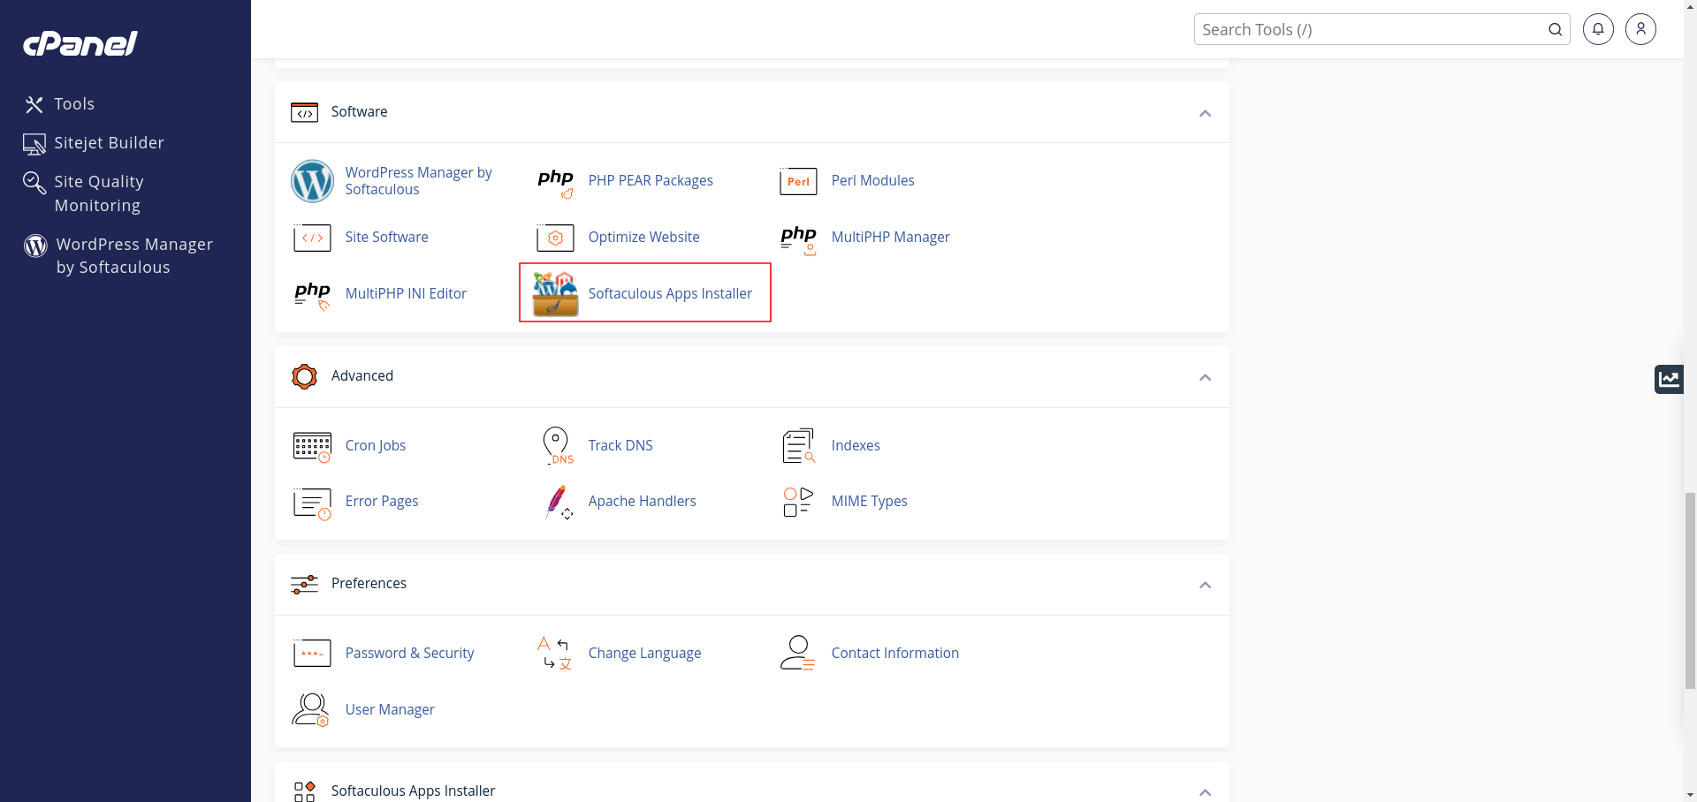Open Tools in the sidebar
1697x802 pixels.
pyautogui.click(x=74, y=104)
